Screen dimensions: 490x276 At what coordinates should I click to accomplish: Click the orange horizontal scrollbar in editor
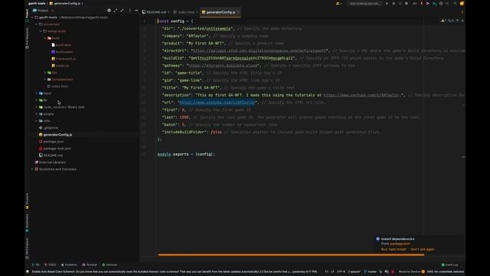[291, 255]
